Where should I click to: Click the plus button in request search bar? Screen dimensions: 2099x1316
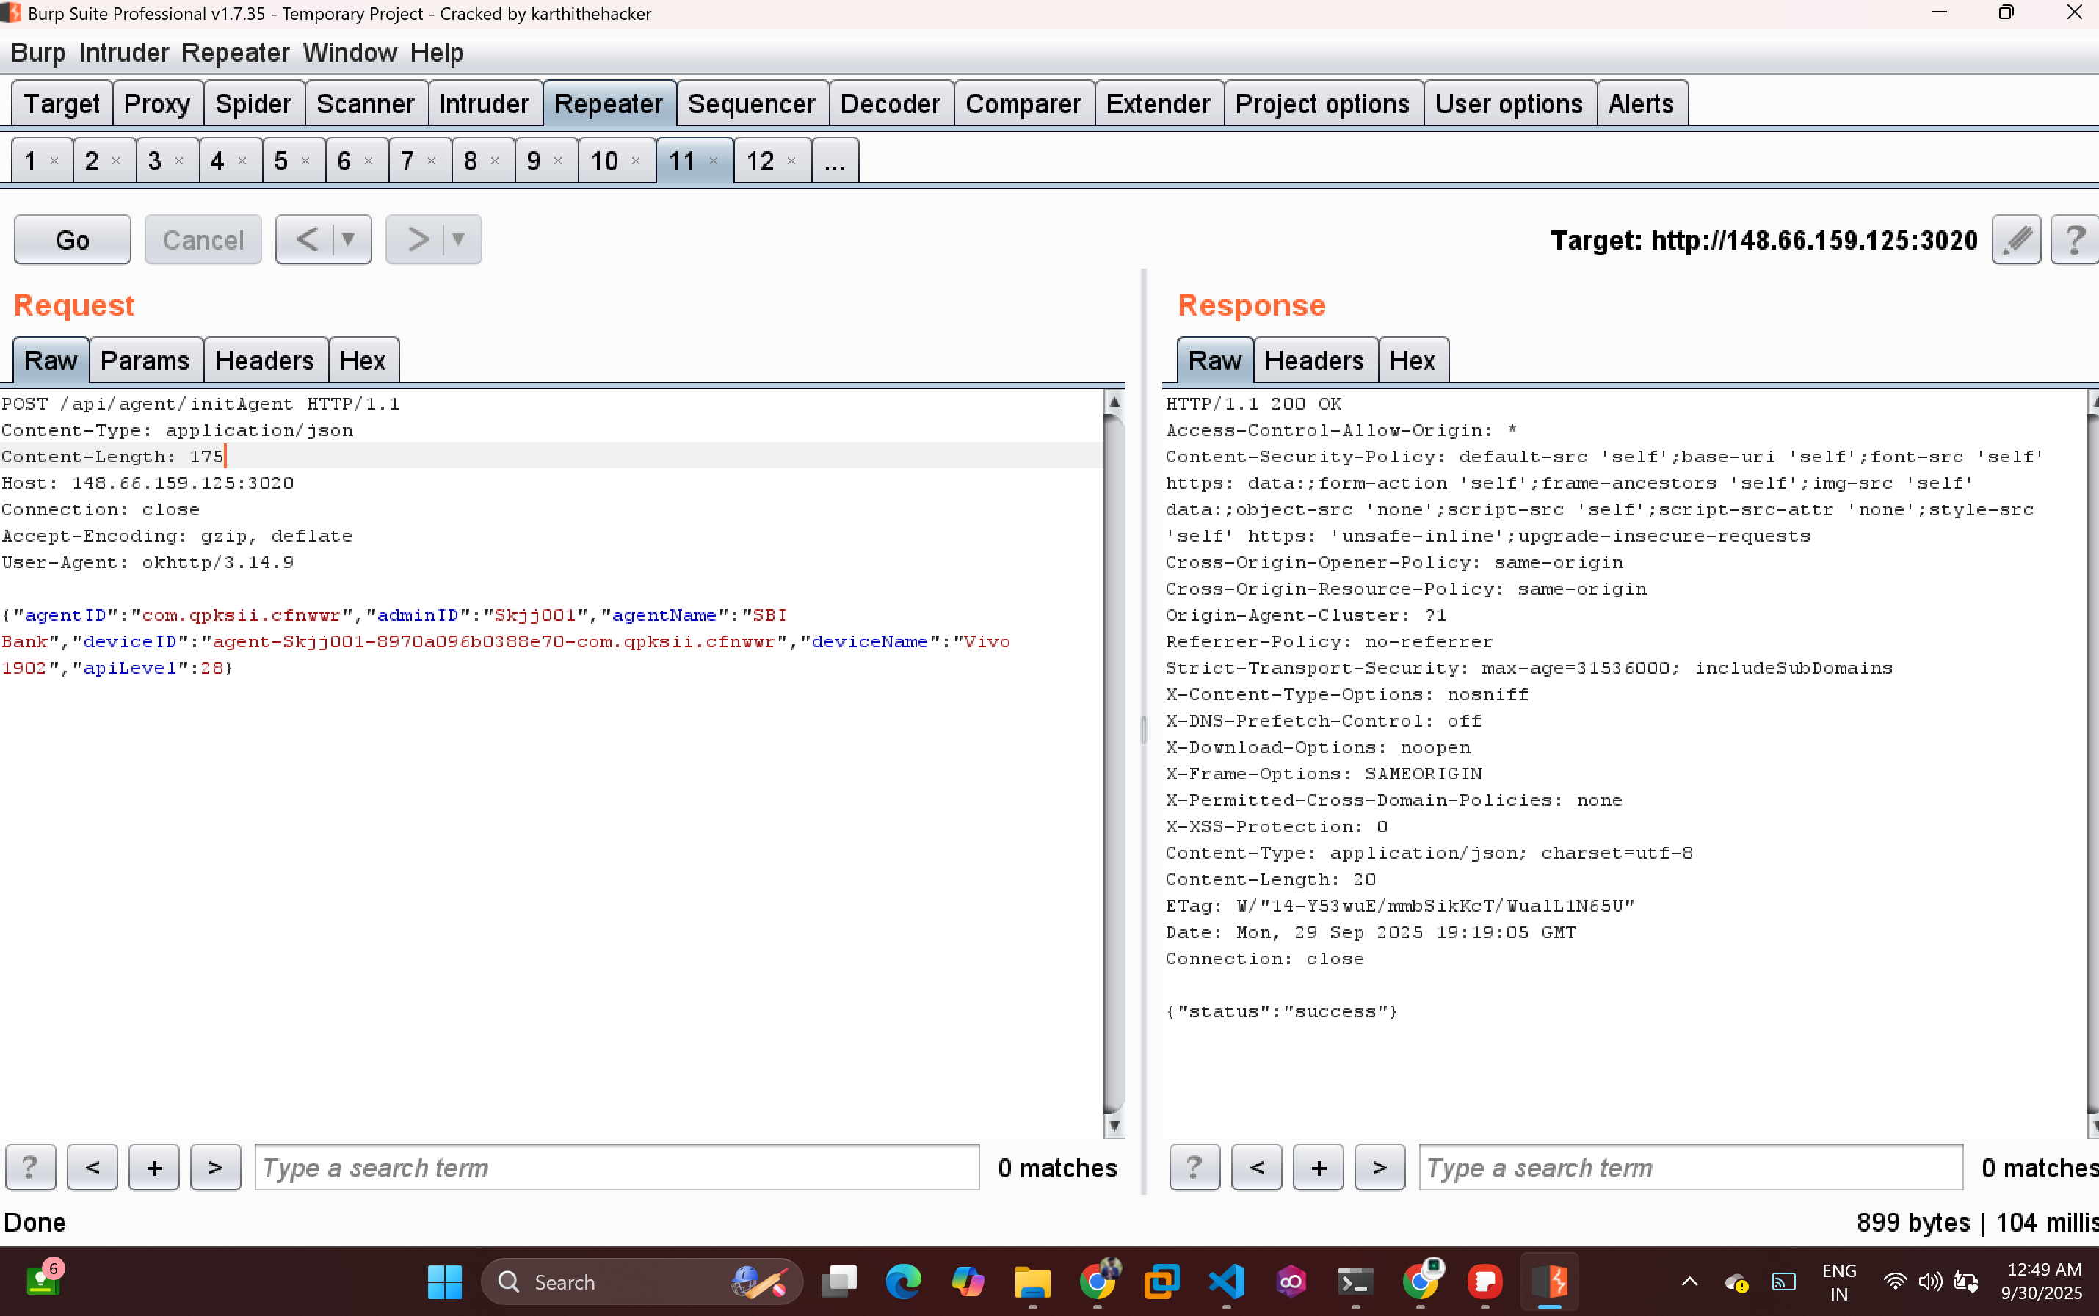(x=154, y=1167)
